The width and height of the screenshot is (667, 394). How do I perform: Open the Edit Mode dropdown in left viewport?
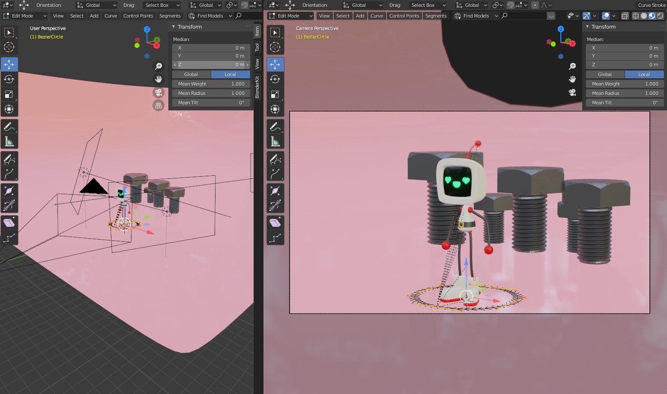pos(24,16)
